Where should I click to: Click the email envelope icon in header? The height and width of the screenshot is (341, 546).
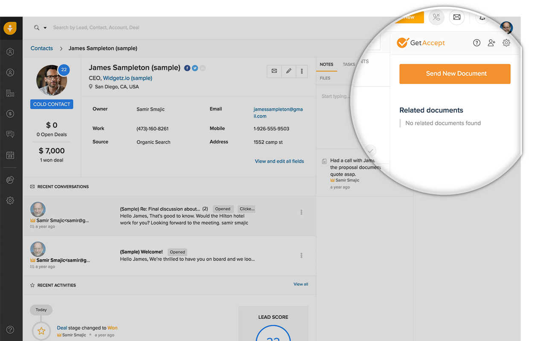click(457, 17)
